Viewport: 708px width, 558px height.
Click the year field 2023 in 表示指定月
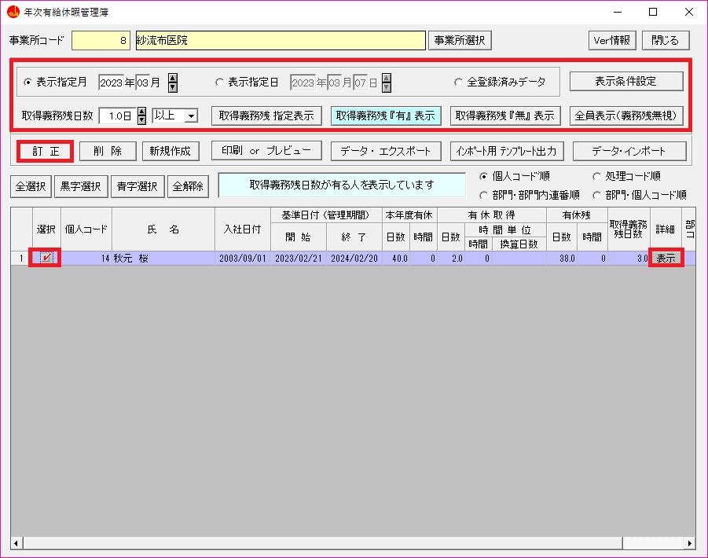pos(111,83)
